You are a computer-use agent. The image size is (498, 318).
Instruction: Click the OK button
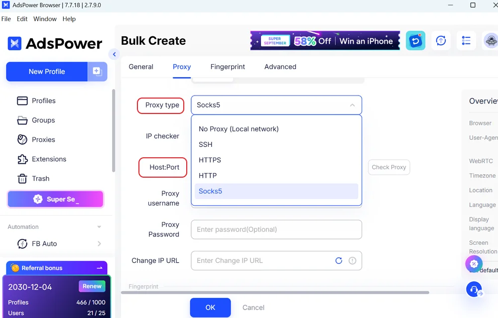(x=210, y=308)
